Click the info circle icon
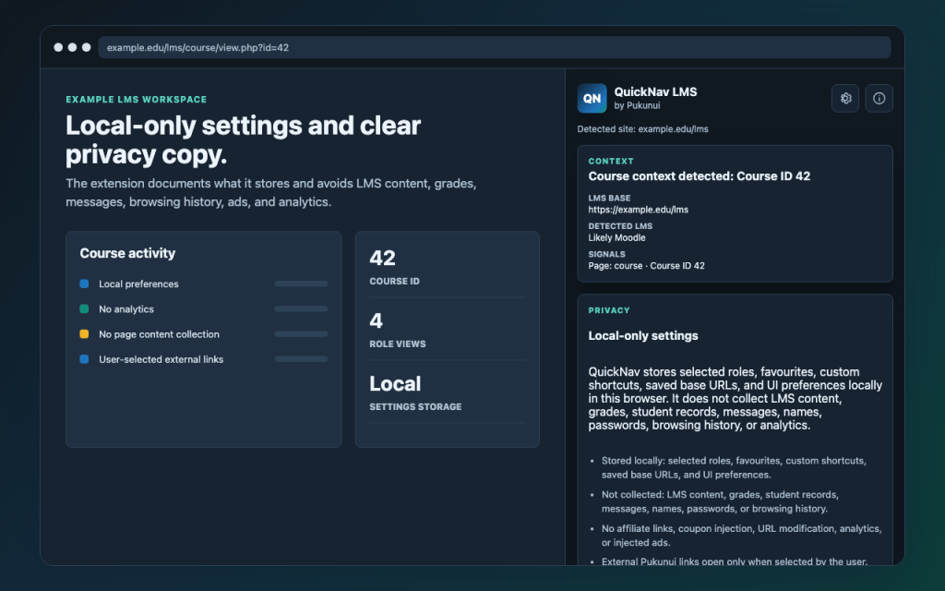This screenshot has height=591, width=945. point(879,98)
